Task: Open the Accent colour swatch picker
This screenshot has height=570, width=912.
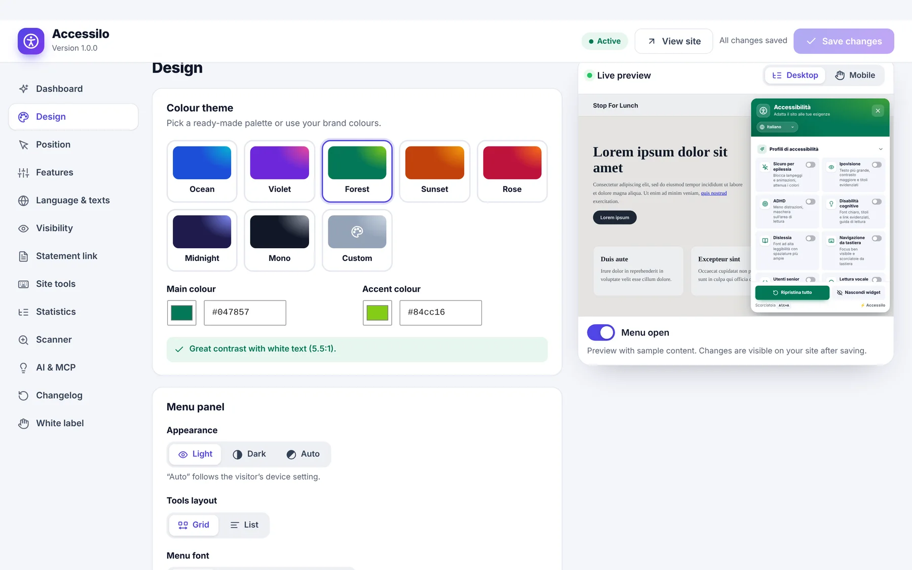Action: click(377, 313)
